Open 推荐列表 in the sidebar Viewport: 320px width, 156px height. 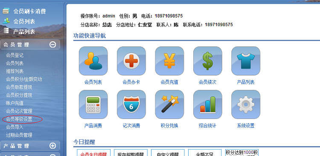[15, 71]
